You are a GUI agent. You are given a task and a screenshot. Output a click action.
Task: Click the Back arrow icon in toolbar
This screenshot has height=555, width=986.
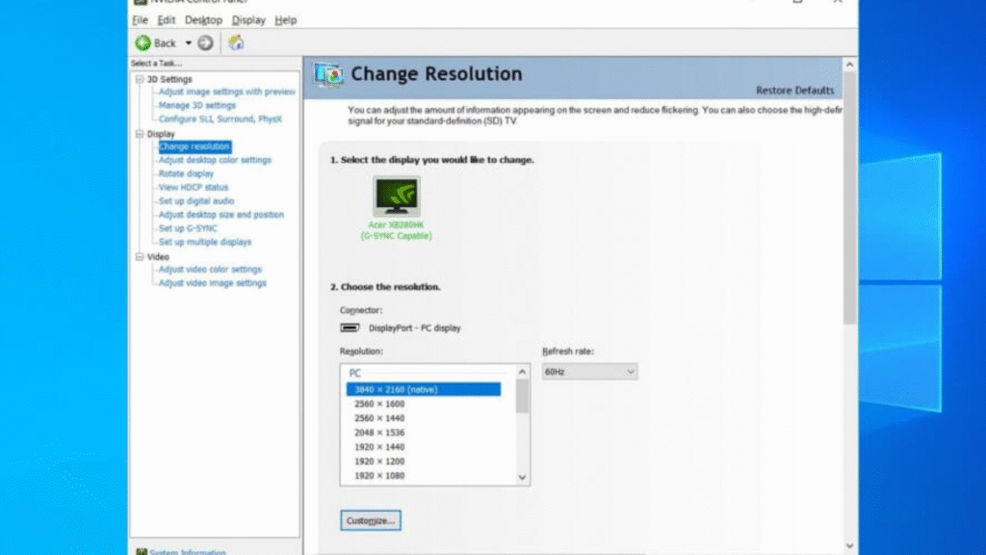[143, 43]
